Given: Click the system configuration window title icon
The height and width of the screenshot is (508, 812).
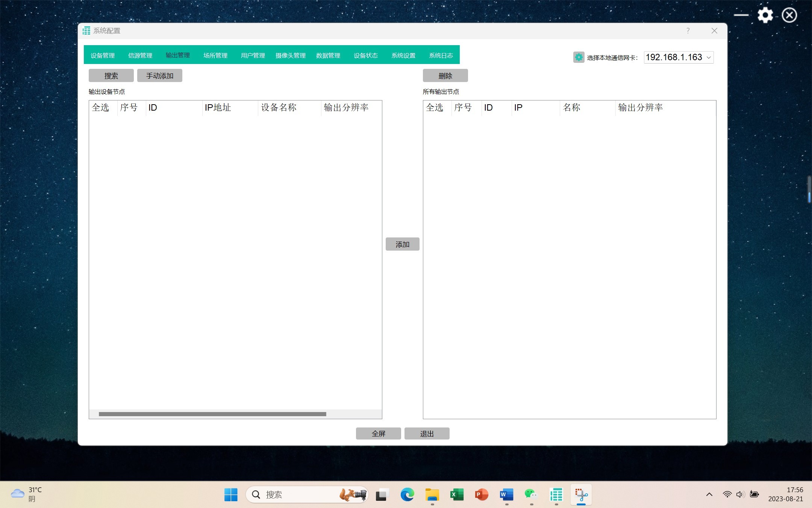Looking at the screenshot, I should 86,31.
